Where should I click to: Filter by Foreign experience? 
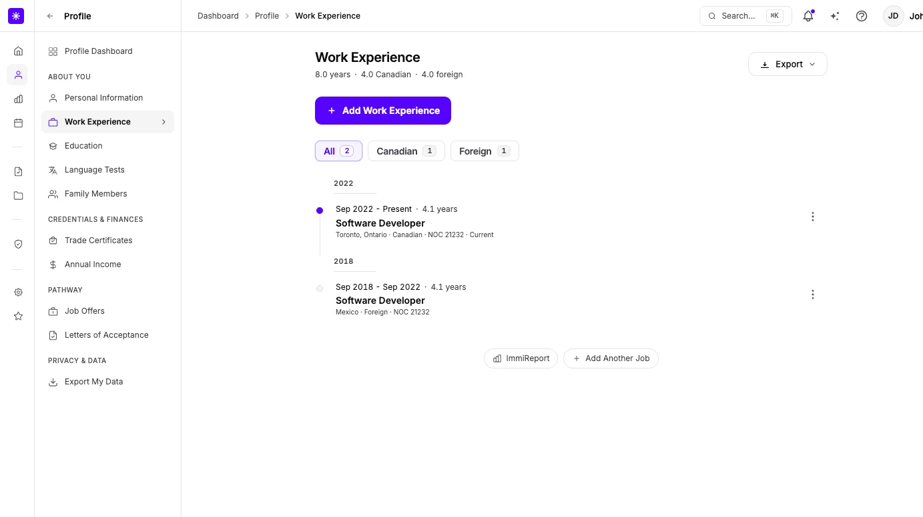click(485, 151)
